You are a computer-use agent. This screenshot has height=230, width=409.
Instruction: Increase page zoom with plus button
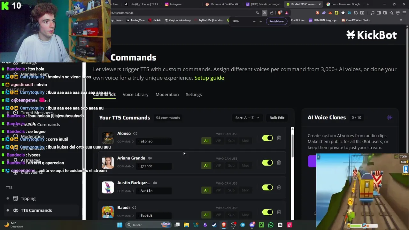[261, 21]
